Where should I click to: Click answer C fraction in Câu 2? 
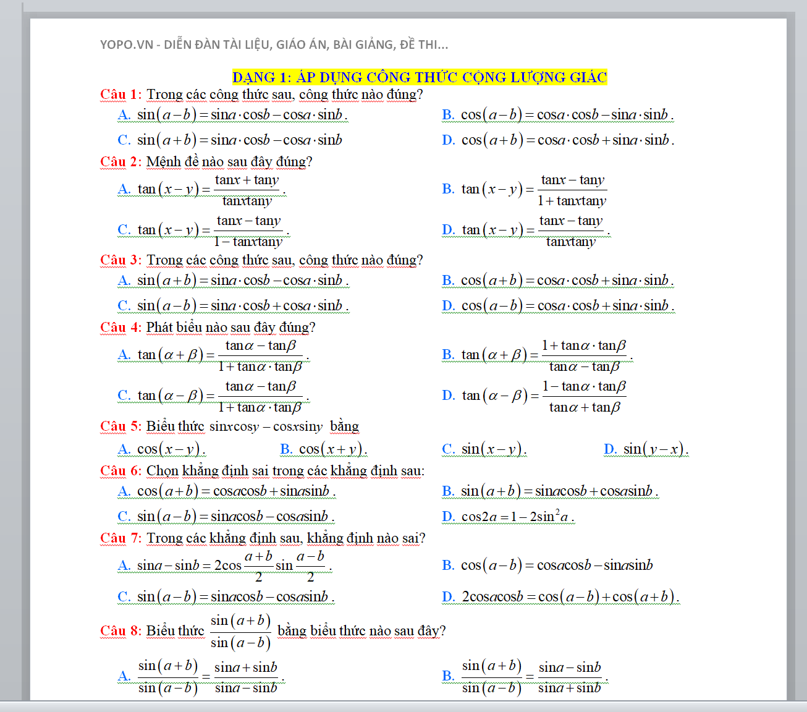(248, 231)
